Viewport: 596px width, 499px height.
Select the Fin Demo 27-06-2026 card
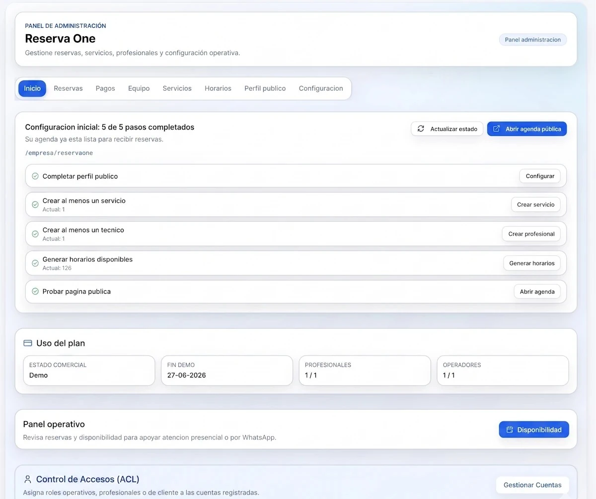coord(227,371)
